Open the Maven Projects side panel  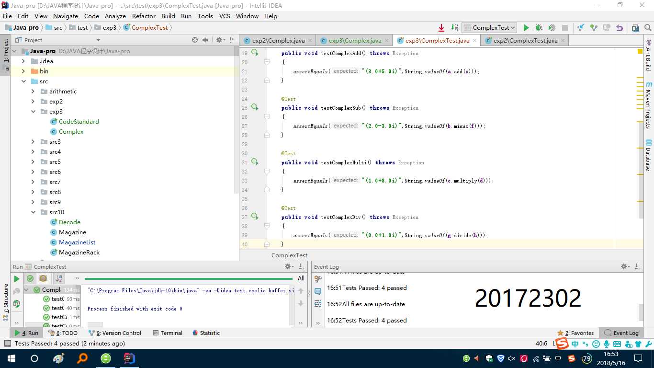tap(649, 105)
